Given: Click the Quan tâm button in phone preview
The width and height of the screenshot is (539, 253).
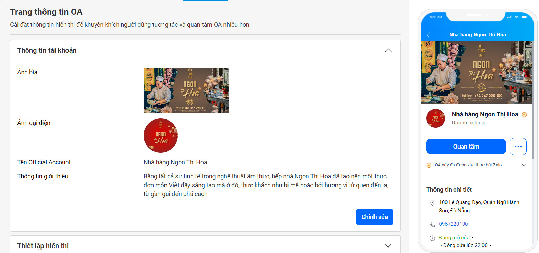Looking at the screenshot, I should pos(466,147).
